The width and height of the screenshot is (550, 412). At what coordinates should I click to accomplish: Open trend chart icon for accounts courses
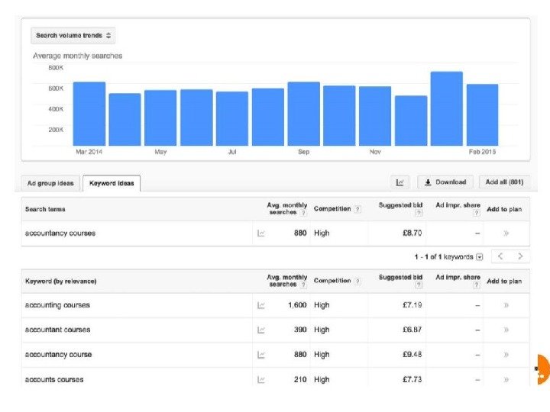pos(260,380)
